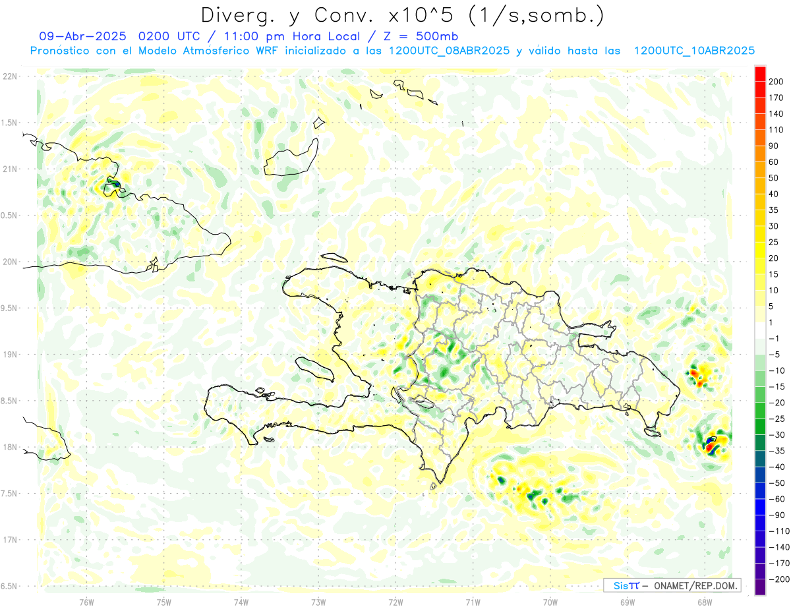This screenshot has height=611, width=791.
Task: Select the orange color bar segment between 60 and 90
Action: (x=760, y=154)
